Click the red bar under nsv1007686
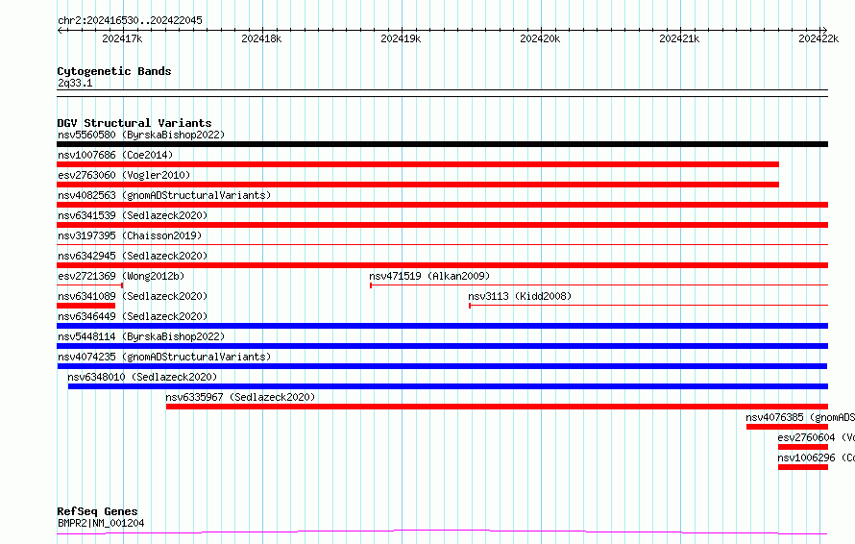Screen dimensions: 855x544 coord(418,164)
